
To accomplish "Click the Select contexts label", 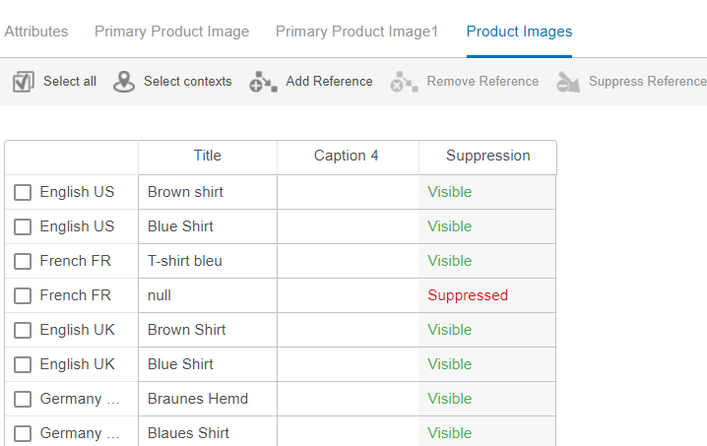I will (187, 82).
